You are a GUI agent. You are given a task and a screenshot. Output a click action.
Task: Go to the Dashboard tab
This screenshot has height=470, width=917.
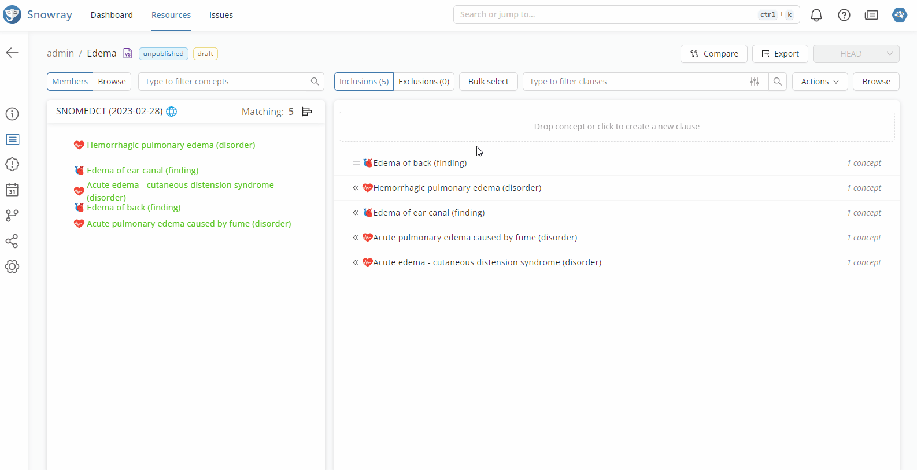112,15
